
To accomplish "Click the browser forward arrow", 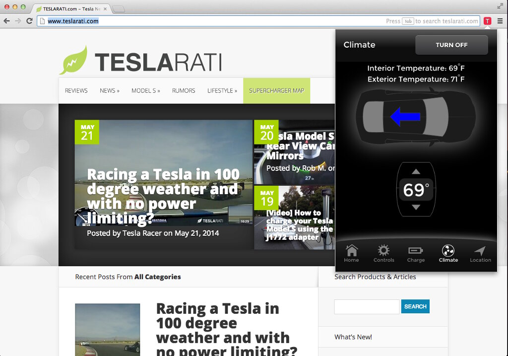I will pos(18,21).
